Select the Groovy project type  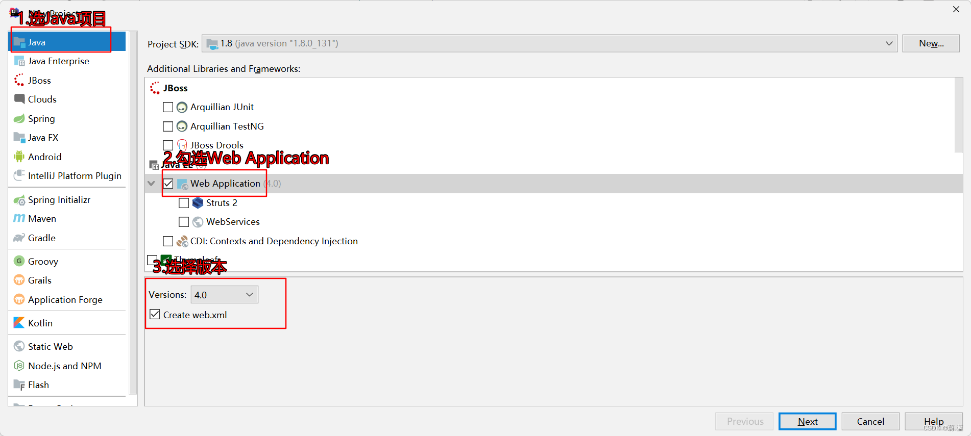click(67, 261)
